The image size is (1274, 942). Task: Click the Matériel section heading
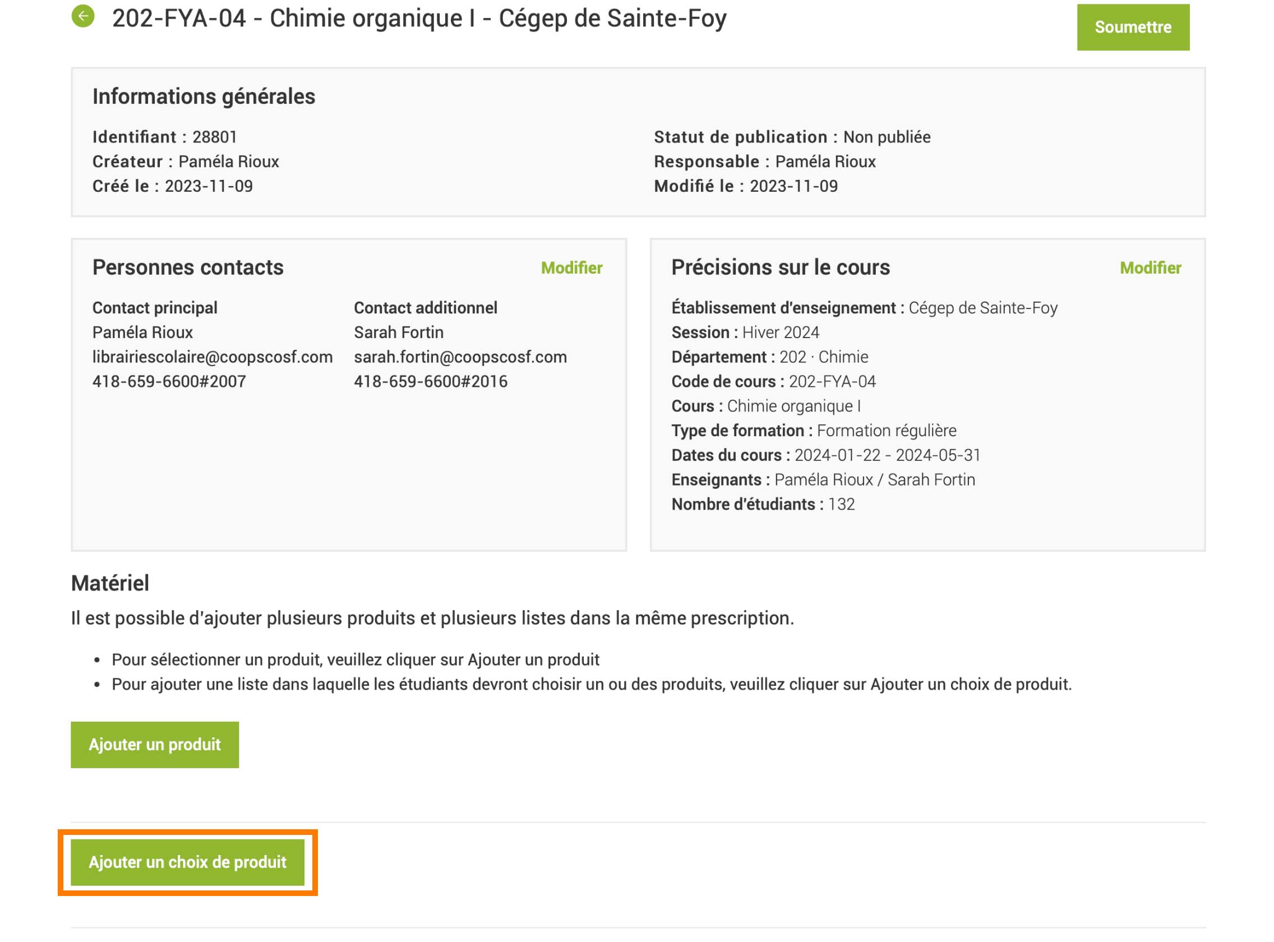(110, 583)
